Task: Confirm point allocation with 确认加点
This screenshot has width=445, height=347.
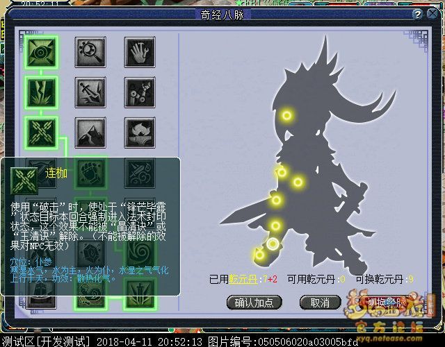Action: click(254, 303)
